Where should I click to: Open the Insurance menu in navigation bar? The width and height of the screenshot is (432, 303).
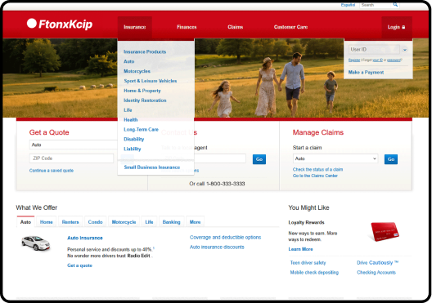click(x=135, y=27)
